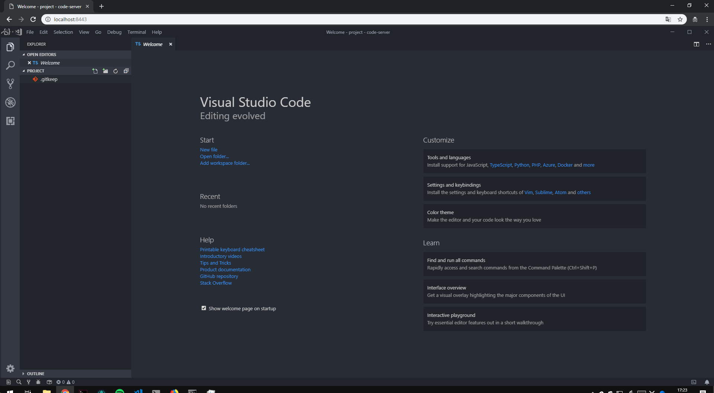Create a new file in PROJECT section

(95, 71)
